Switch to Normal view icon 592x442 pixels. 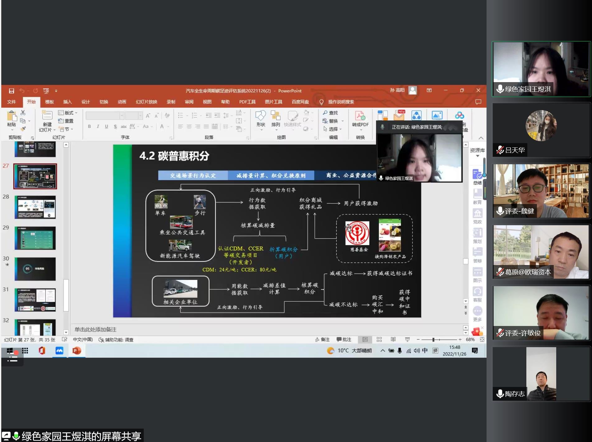click(x=365, y=340)
